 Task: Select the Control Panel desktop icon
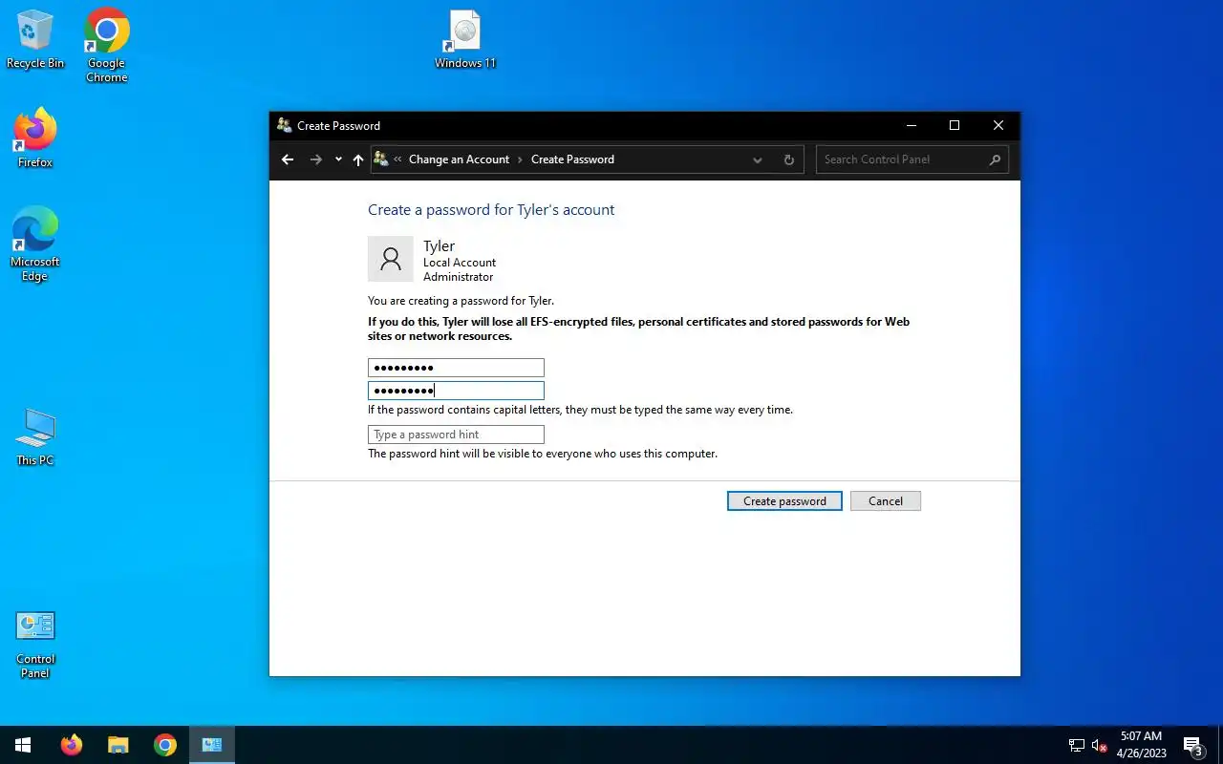point(35,645)
